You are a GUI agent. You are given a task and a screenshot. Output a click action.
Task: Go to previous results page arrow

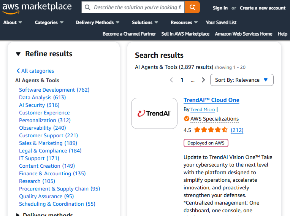tap(171, 80)
